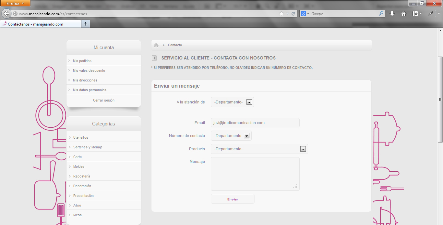Click the search magnifier icon
This screenshot has height=225, width=443.
(x=381, y=14)
